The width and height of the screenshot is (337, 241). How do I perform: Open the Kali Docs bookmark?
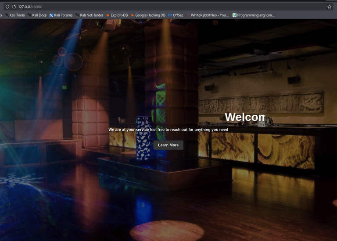pyautogui.click(x=37, y=15)
